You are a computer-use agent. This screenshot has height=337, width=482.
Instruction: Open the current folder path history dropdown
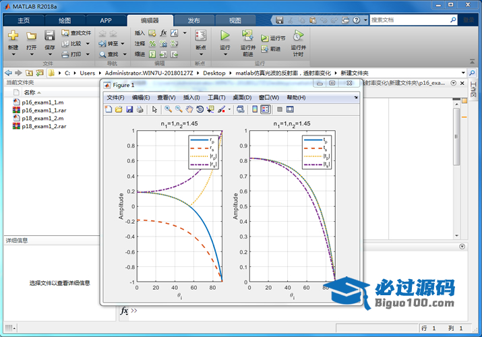463,73
